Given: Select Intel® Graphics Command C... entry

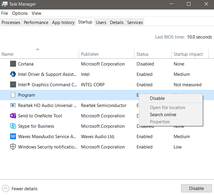Looking at the screenshot, I should (47, 85).
